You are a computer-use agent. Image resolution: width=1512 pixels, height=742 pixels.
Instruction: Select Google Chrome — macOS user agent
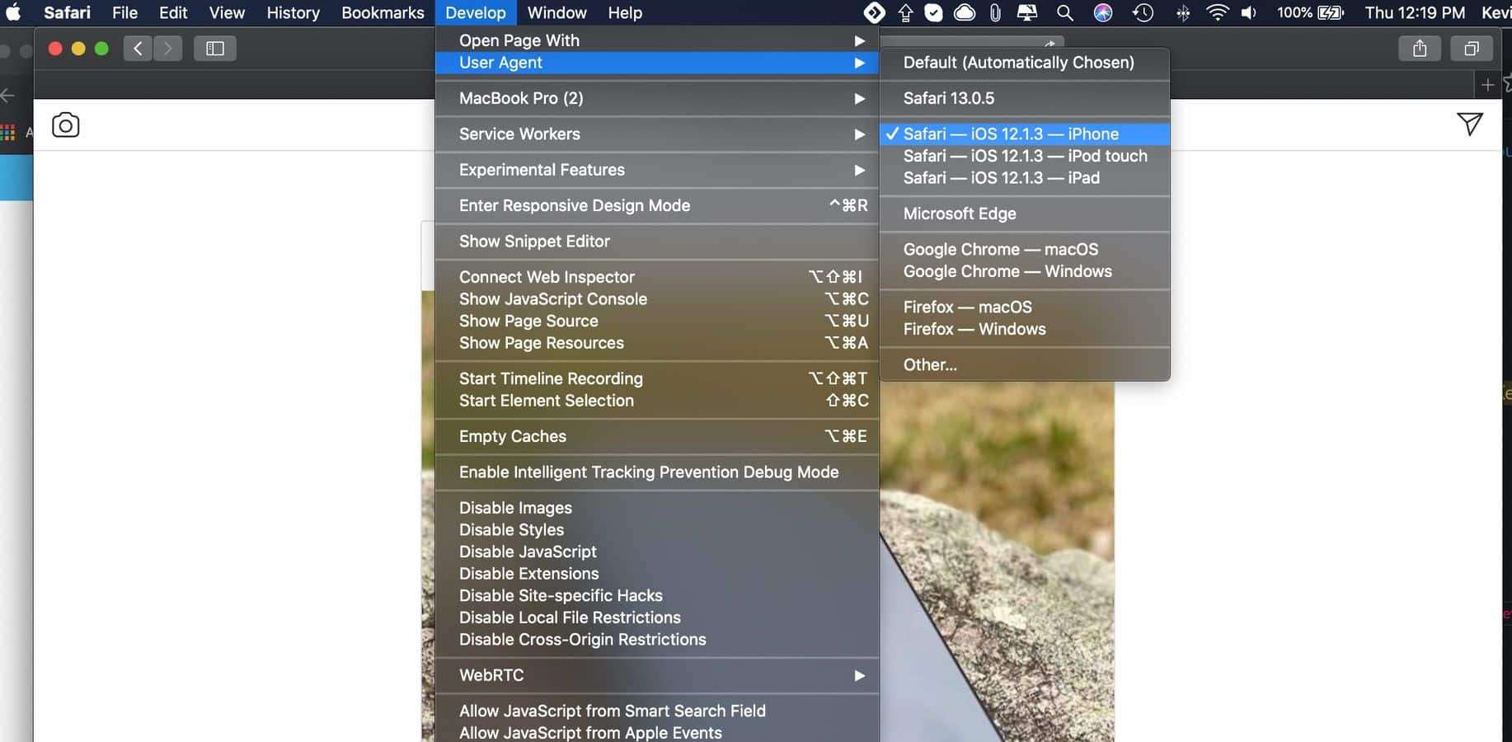[x=1025, y=249]
